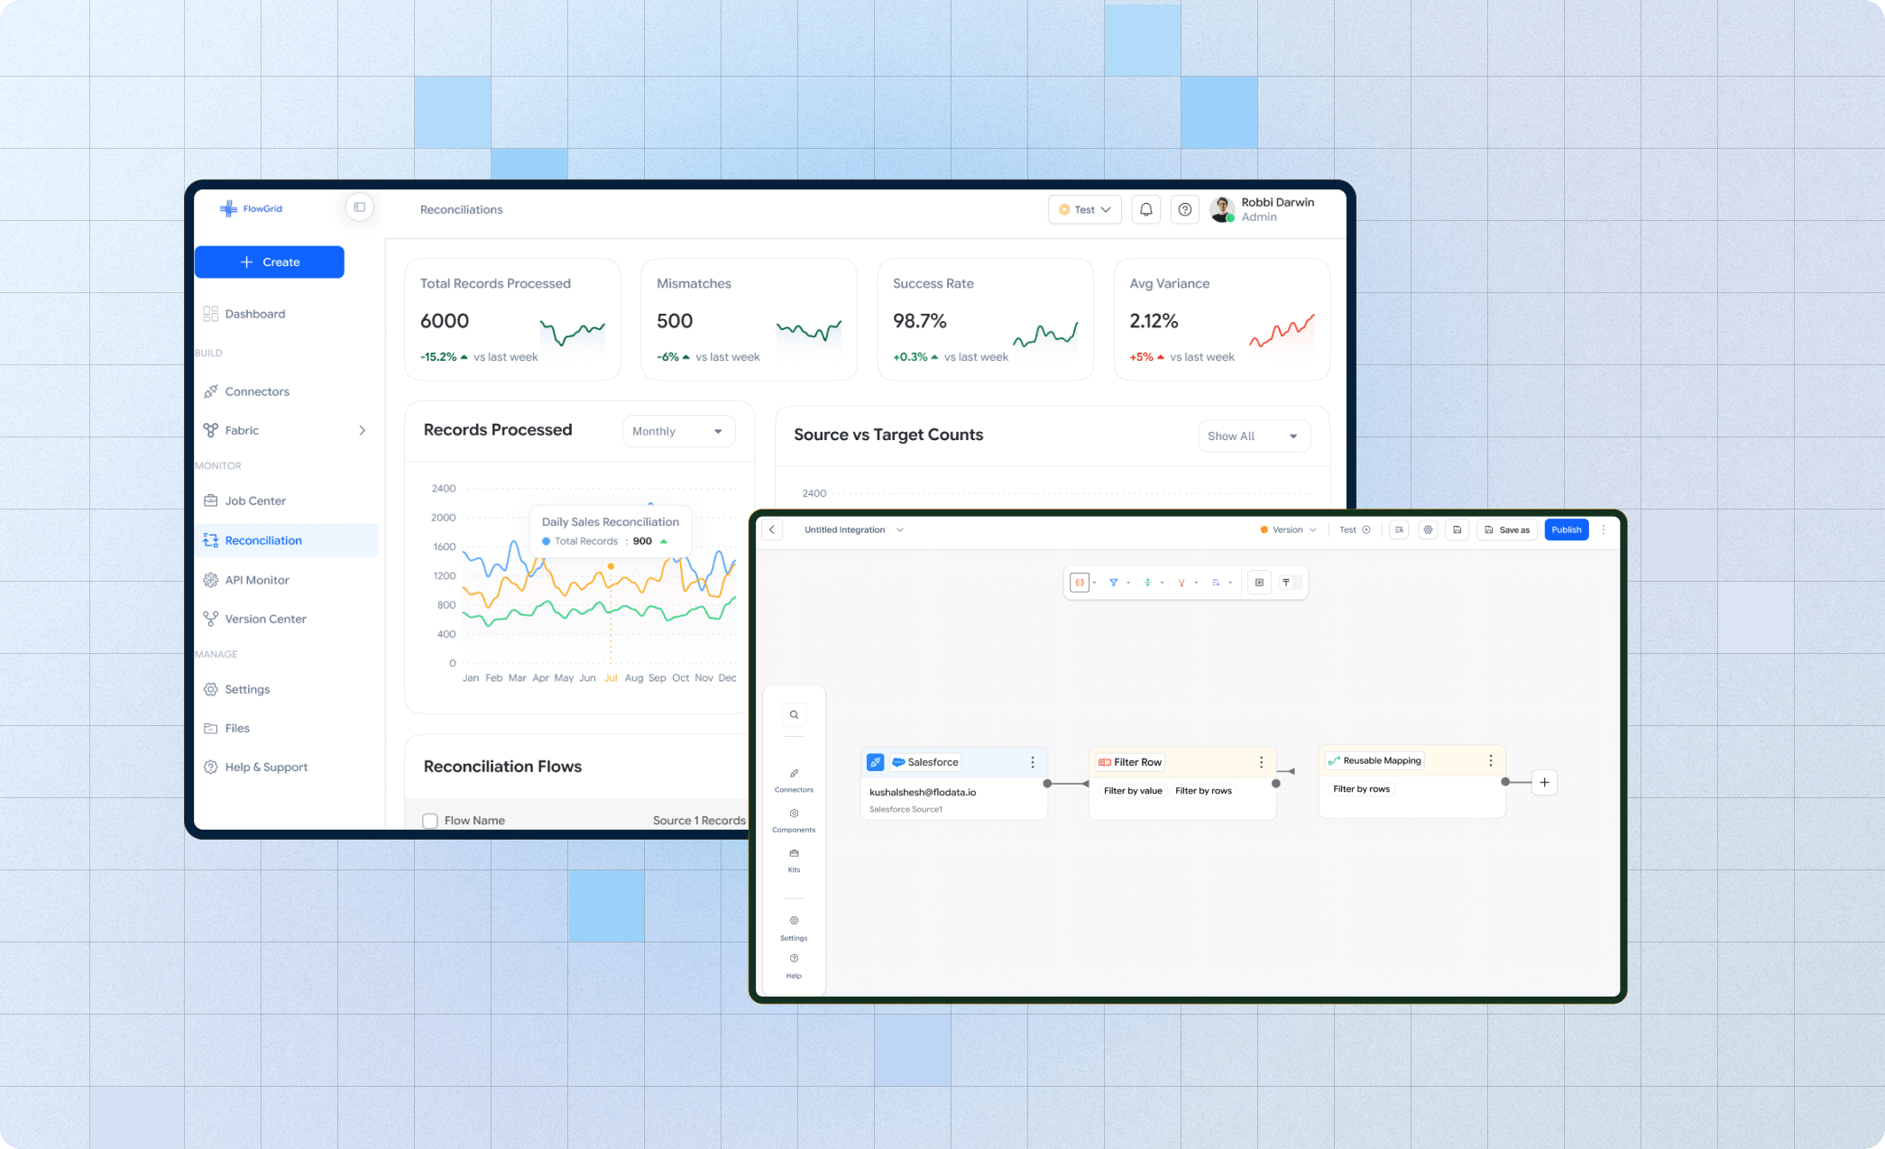This screenshot has height=1149, width=1885.
Task: Click the blue Create button
Action: point(270,262)
